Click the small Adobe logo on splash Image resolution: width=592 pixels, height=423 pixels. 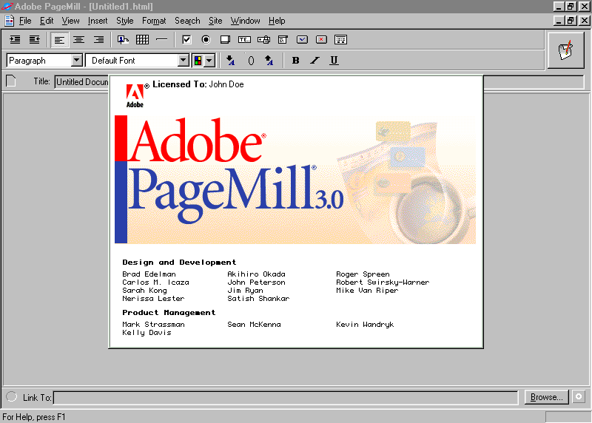click(135, 96)
